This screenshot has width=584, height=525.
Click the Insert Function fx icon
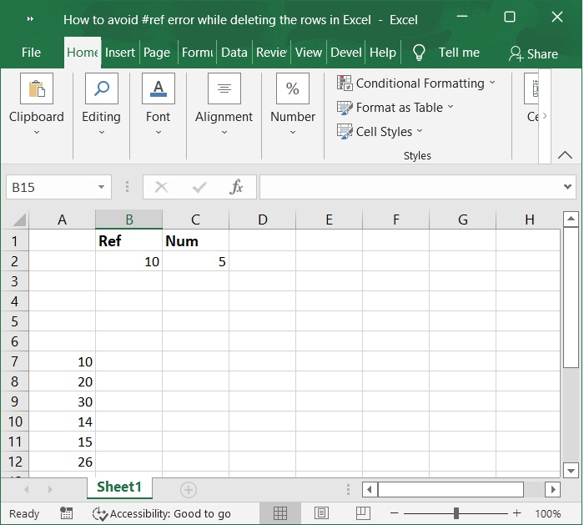point(237,187)
